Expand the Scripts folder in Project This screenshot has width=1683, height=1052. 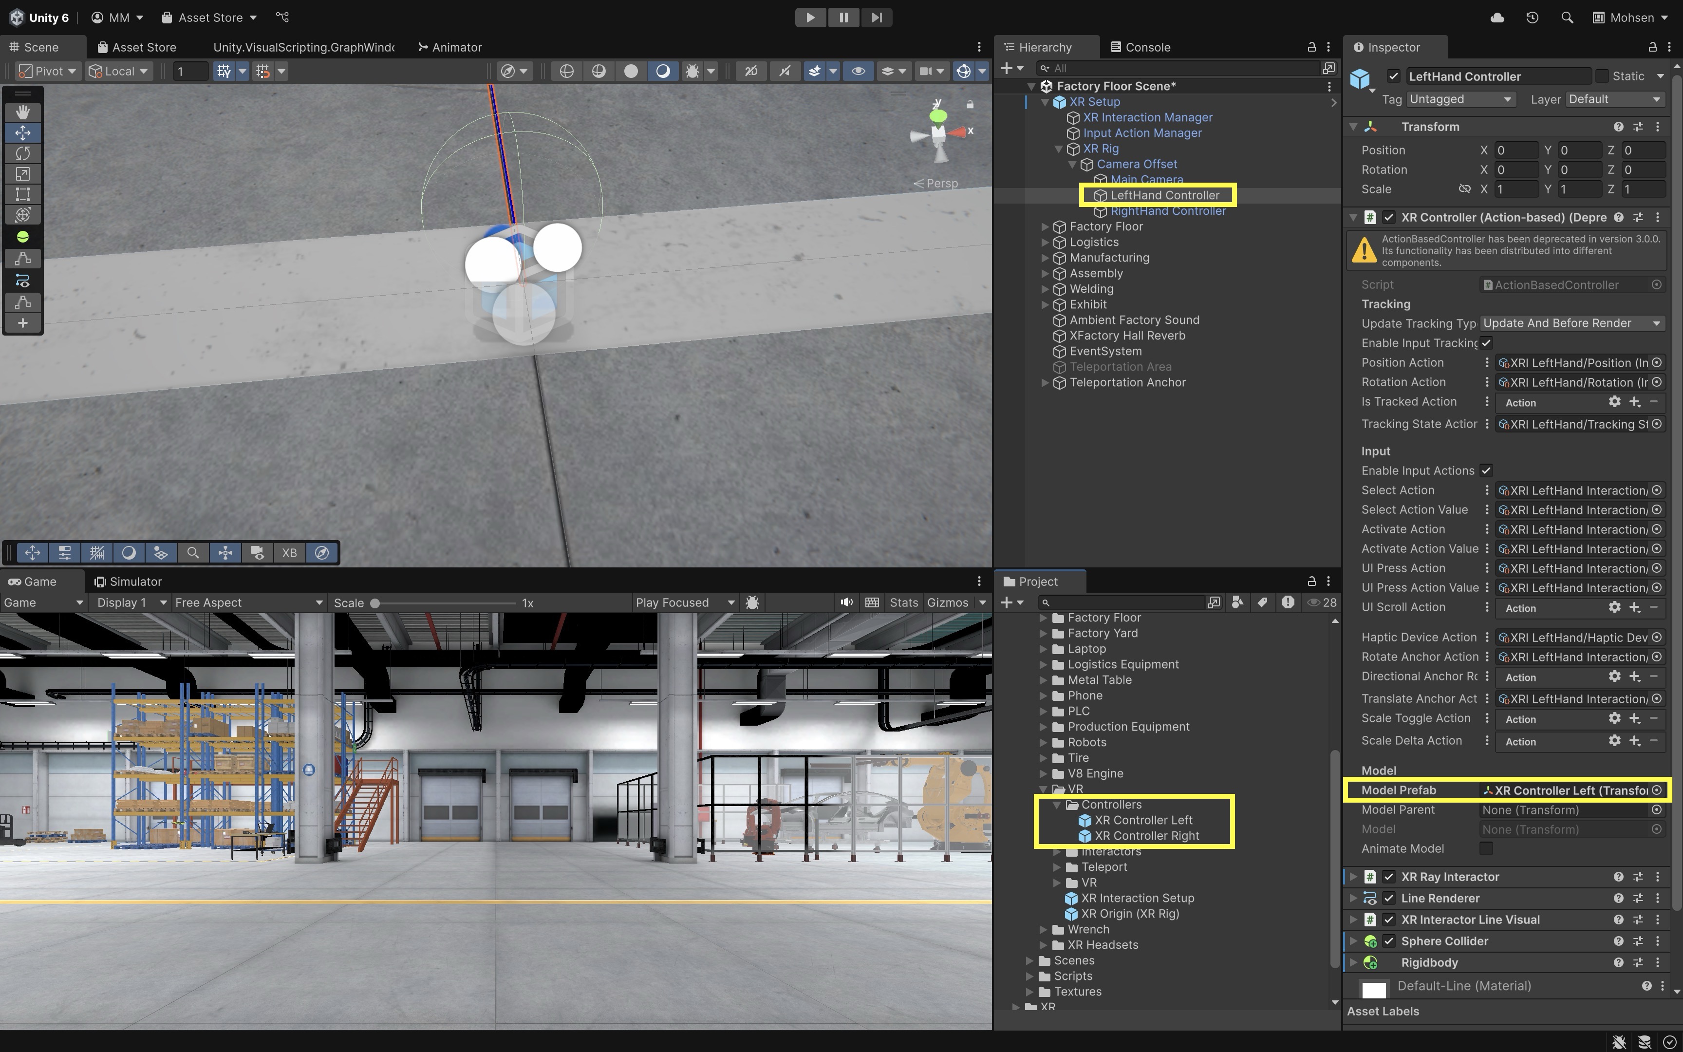coord(1030,976)
